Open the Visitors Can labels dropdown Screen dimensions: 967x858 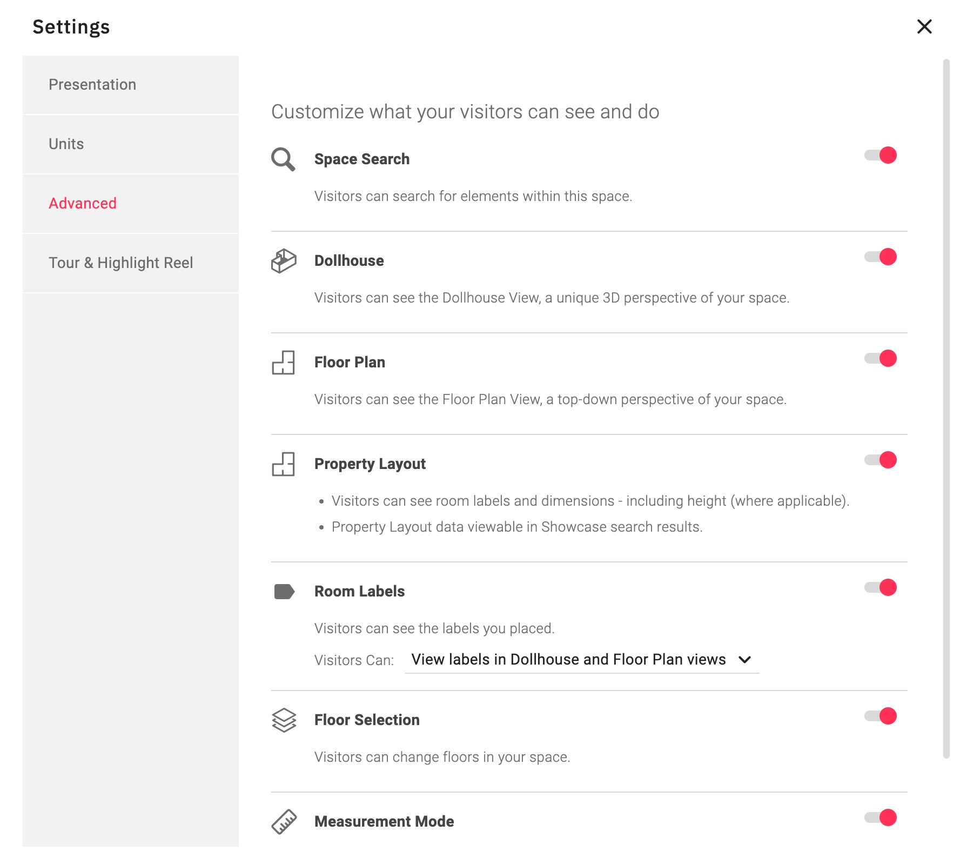click(582, 660)
